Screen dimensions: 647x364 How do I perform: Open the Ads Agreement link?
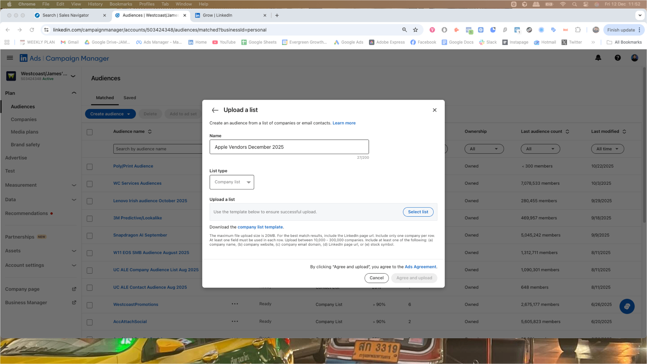tap(420, 267)
